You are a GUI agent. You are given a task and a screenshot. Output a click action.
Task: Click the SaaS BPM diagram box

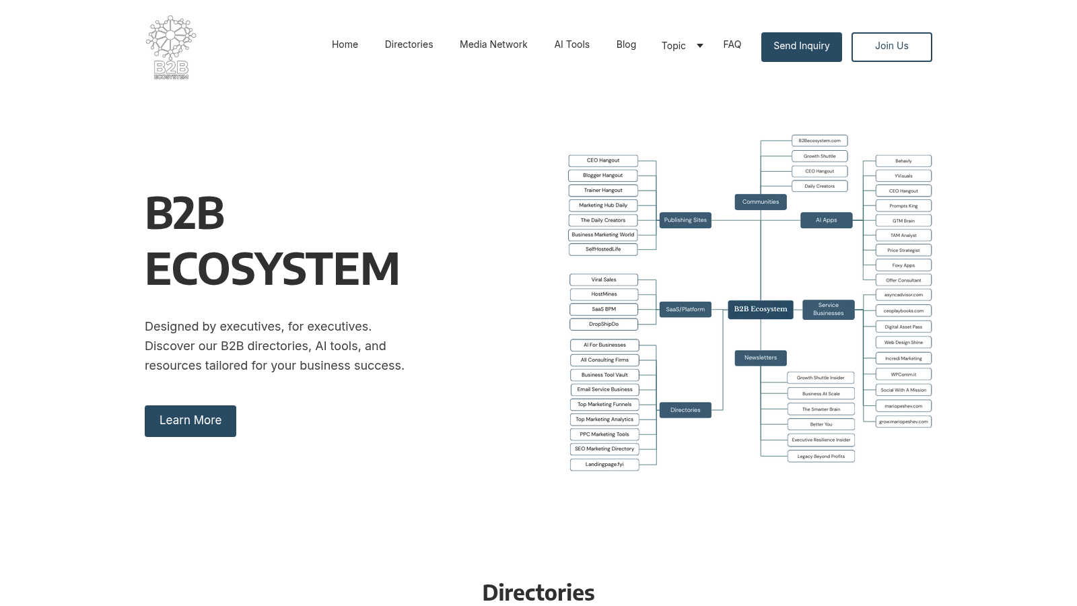[x=604, y=309]
